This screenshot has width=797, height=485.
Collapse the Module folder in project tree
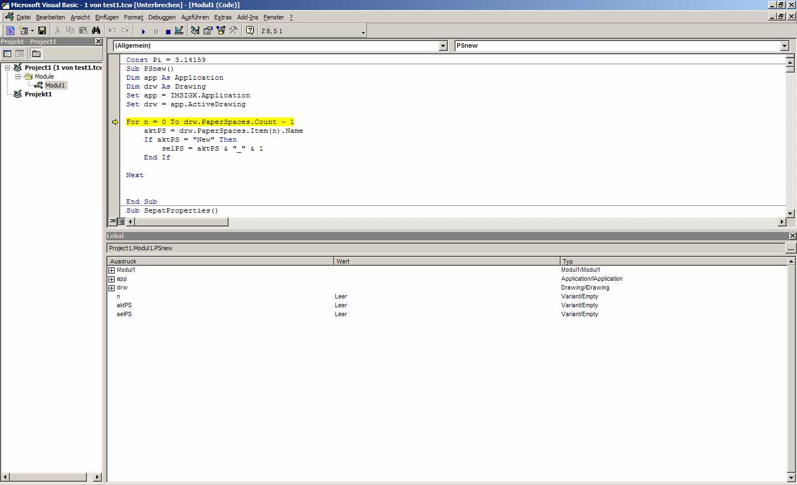pyautogui.click(x=18, y=76)
